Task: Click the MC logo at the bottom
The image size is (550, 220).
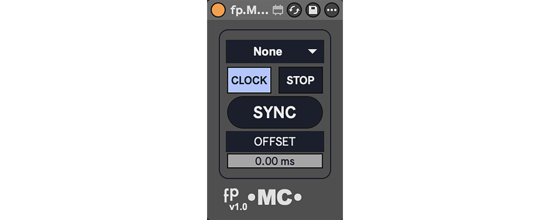Action: point(275,197)
